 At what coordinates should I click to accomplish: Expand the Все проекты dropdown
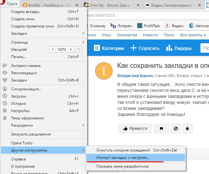[x=193, y=35]
